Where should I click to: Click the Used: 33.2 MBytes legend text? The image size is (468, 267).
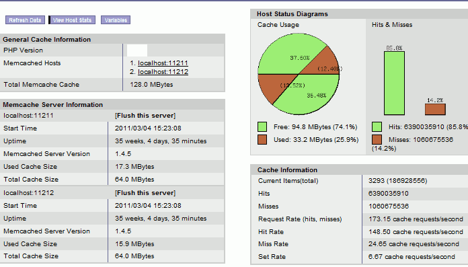316,140
